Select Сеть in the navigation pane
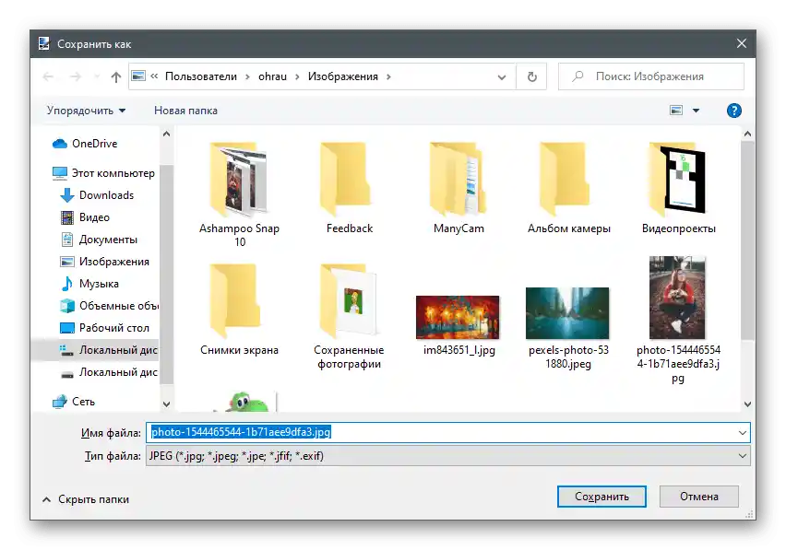 click(74, 402)
